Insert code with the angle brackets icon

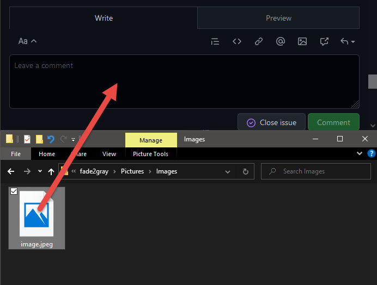pos(237,41)
